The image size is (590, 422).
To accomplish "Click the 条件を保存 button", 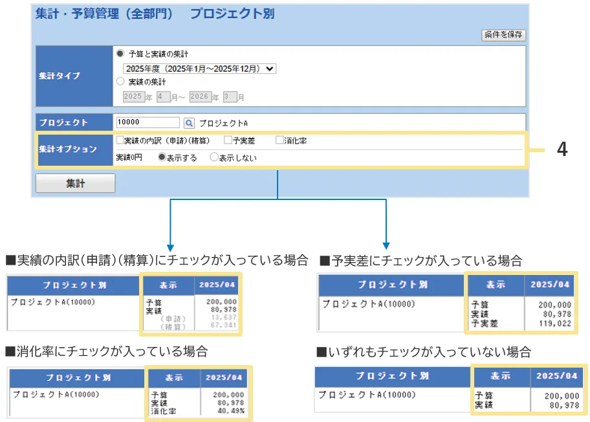I will [503, 35].
